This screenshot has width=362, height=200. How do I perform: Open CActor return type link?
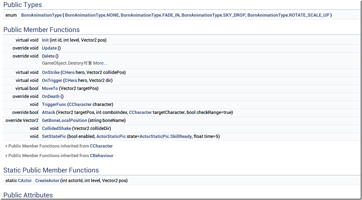click(25, 180)
